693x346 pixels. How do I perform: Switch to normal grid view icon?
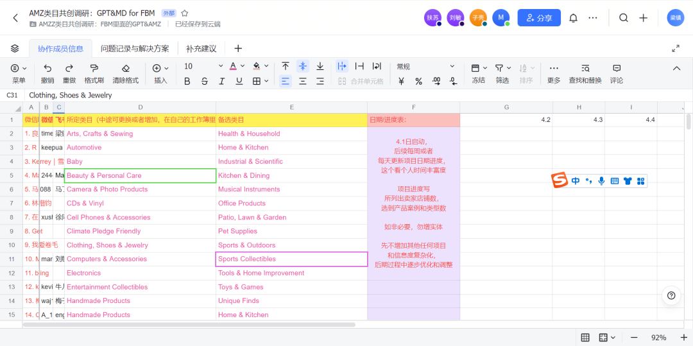(585, 338)
